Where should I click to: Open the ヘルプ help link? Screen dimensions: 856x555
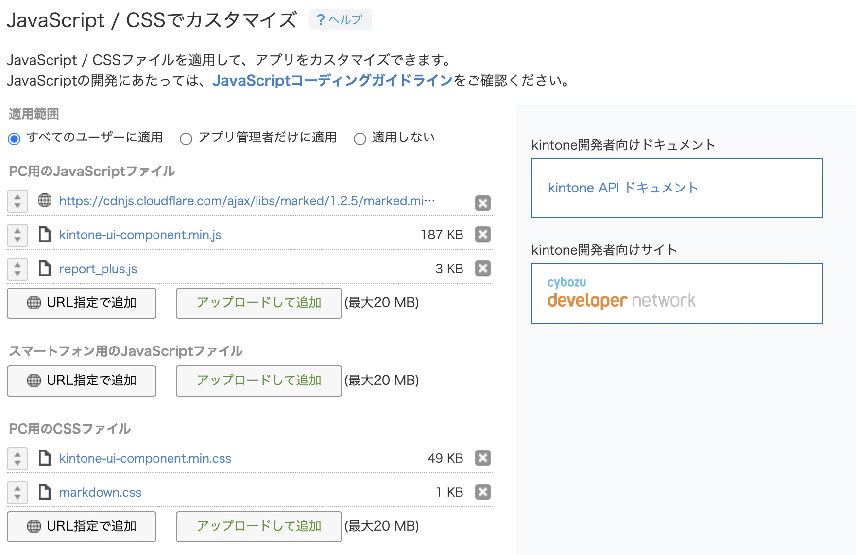pyautogui.click(x=340, y=19)
